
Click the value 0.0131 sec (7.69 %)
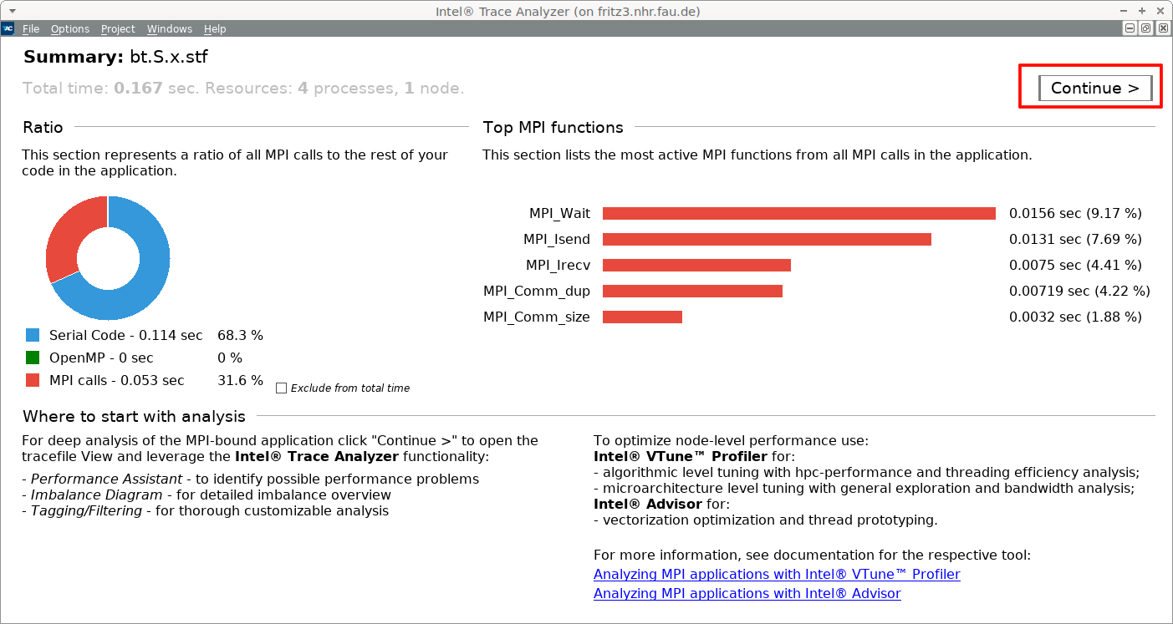pyautogui.click(x=1075, y=239)
